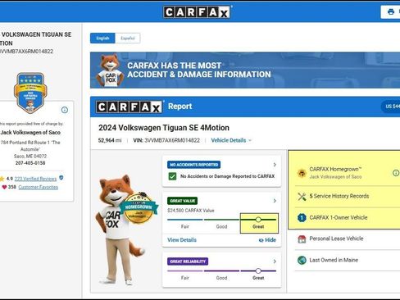Click the Great Value badge
The image size is (400, 300).
coord(182,201)
